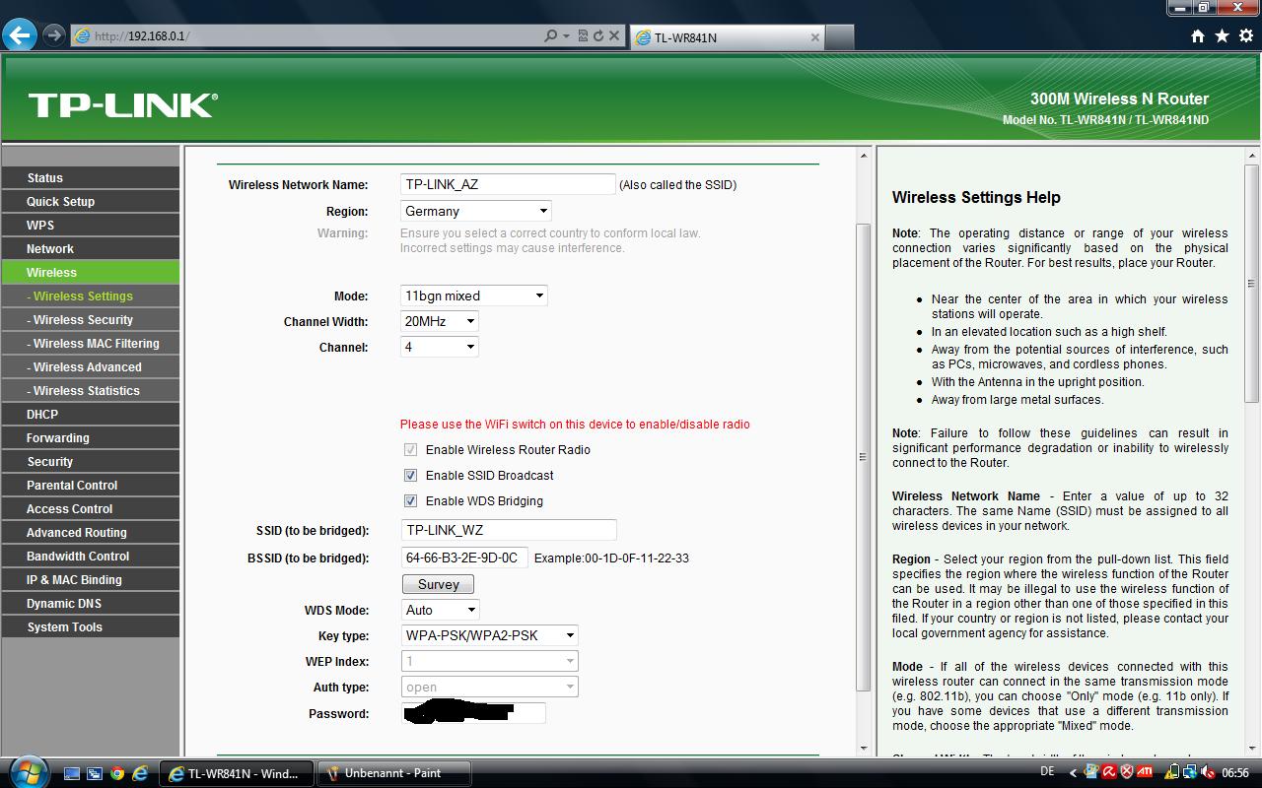Open Wireless Security submenu
1262x788 pixels.
pos(91,320)
